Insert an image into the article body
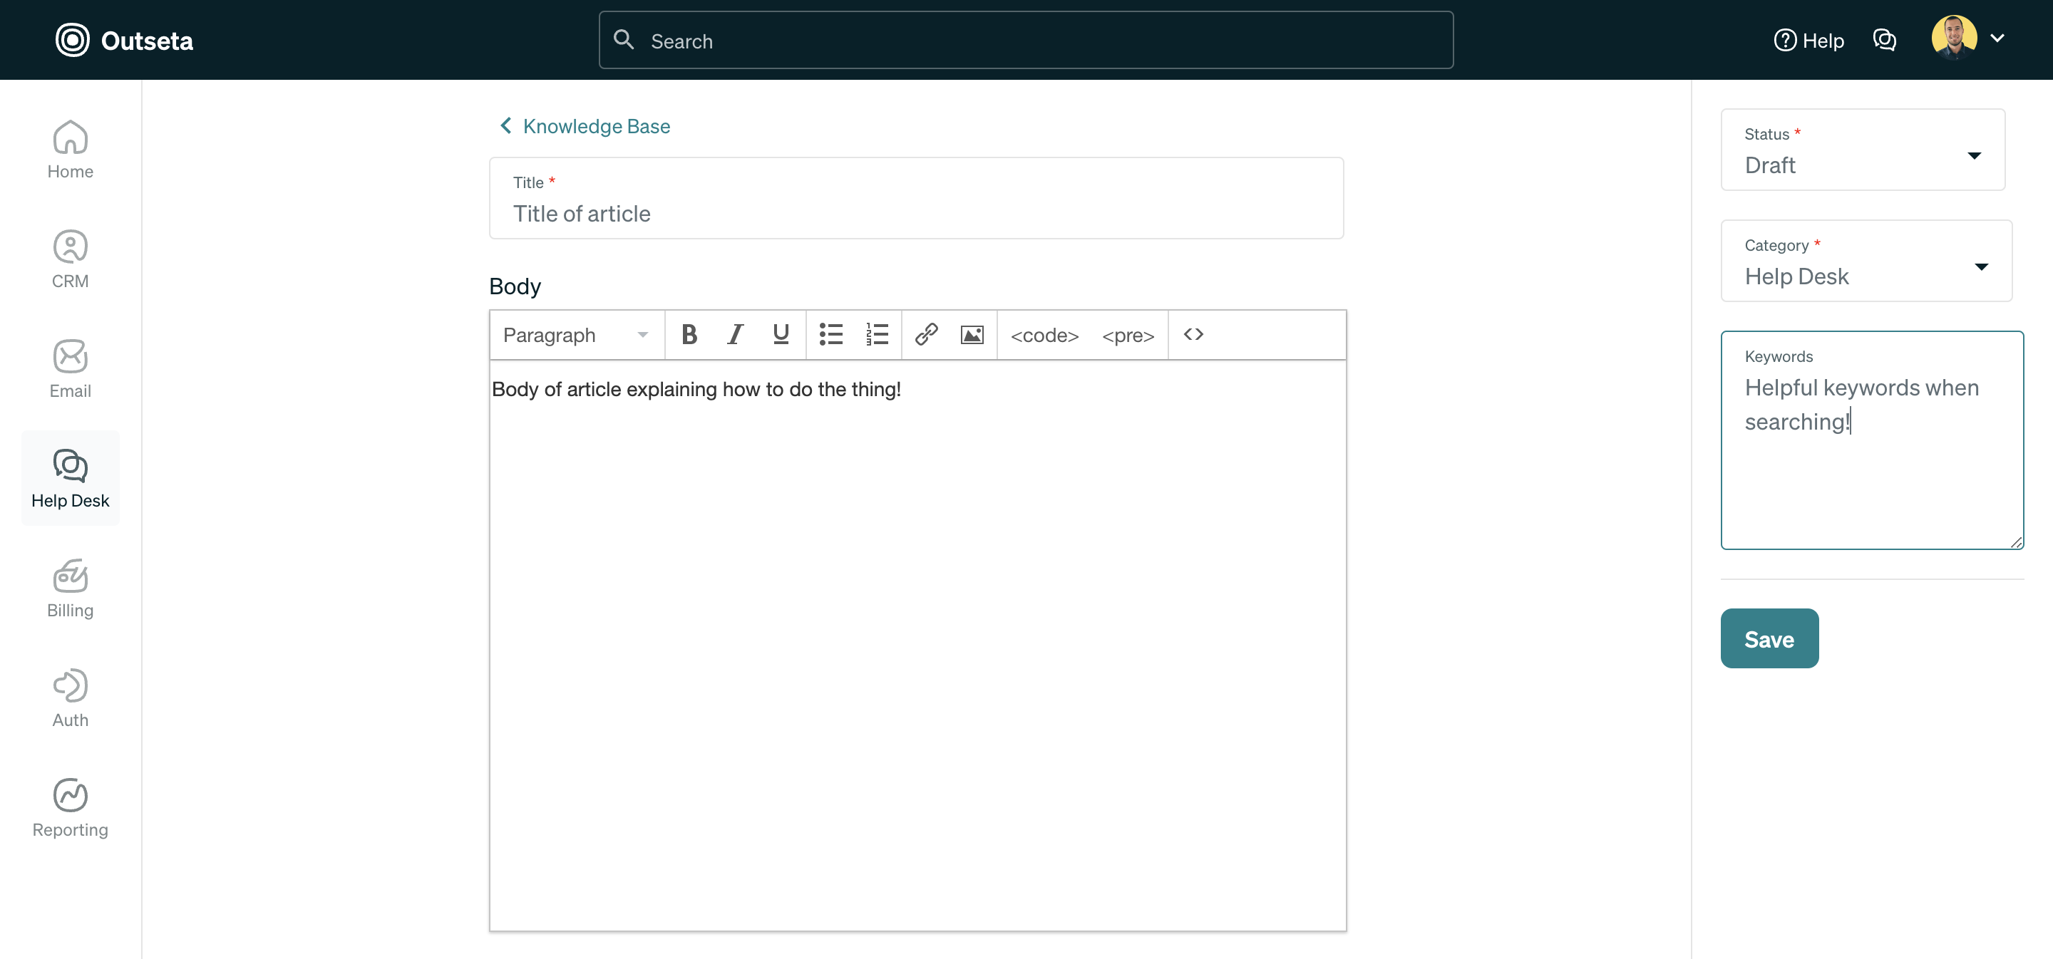The width and height of the screenshot is (2053, 959). (972, 335)
